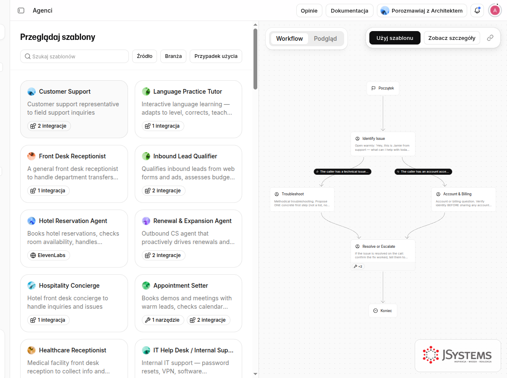Viewport: 507px width, 378px height.
Task: Select the Początek start node
Action: point(383,88)
